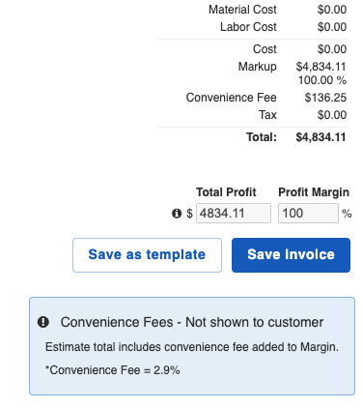The image size is (363, 408).
Task: Click the exclamation icon in Convenience Fees notice
Action: pyautogui.click(x=43, y=322)
